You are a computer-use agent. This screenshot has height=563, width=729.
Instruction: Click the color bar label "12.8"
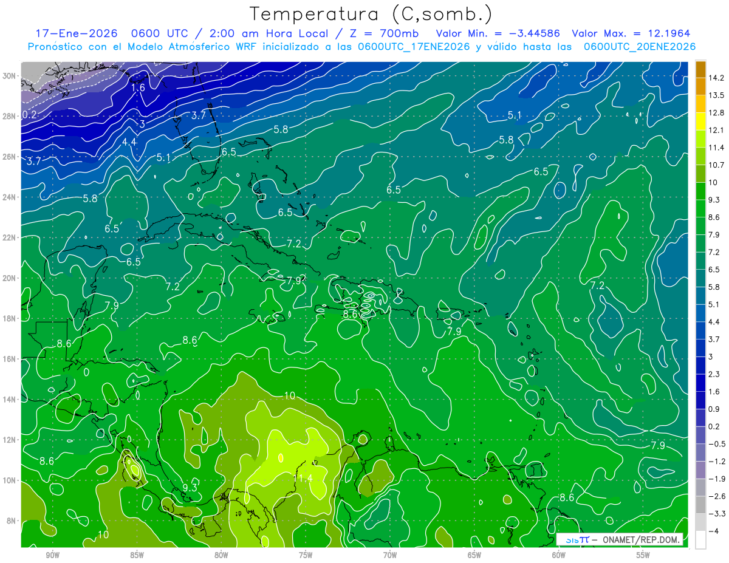click(717, 113)
